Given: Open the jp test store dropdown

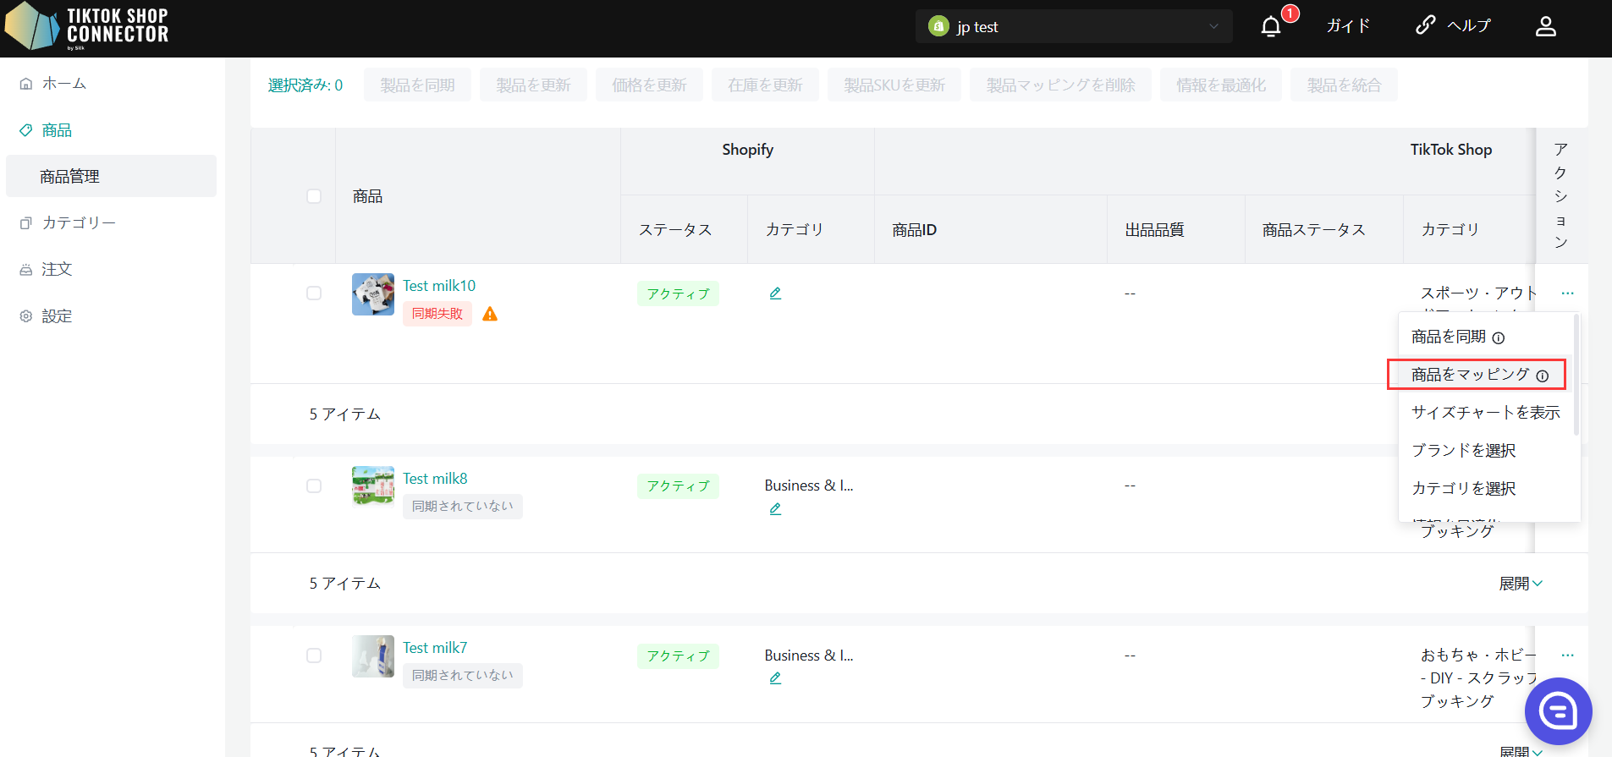Looking at the screenshot, I should pyautogui.click(x=1074, y=26).
